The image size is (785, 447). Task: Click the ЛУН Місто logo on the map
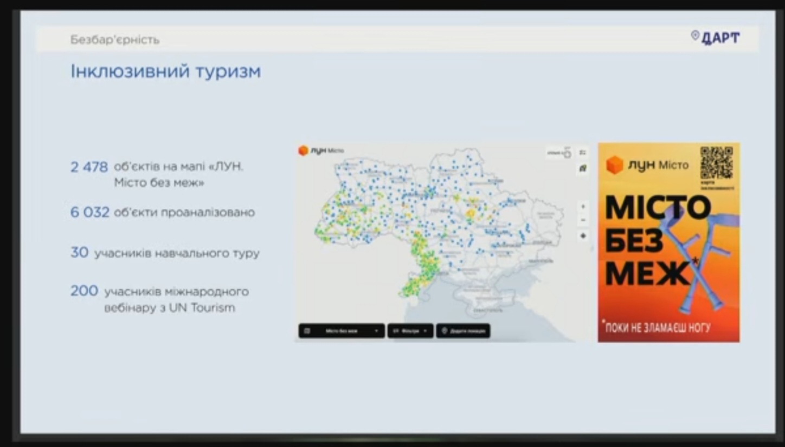pyautogui.click(x=321, y=150)
